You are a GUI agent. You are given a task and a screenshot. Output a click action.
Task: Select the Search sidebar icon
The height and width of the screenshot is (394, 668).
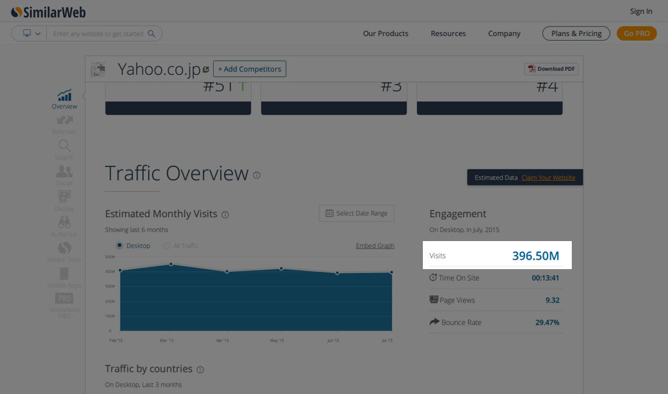(x=64, y=150)
